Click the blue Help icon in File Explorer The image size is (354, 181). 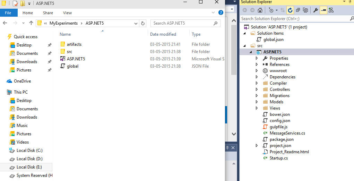221,12
